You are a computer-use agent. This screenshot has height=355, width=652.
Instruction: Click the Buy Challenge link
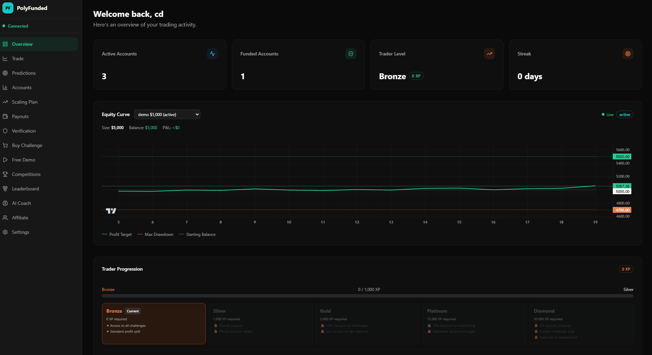click(27, 145)
